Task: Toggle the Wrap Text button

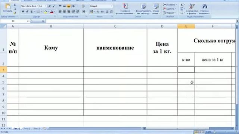Action: pyautogui.click(x=83, y=6)
